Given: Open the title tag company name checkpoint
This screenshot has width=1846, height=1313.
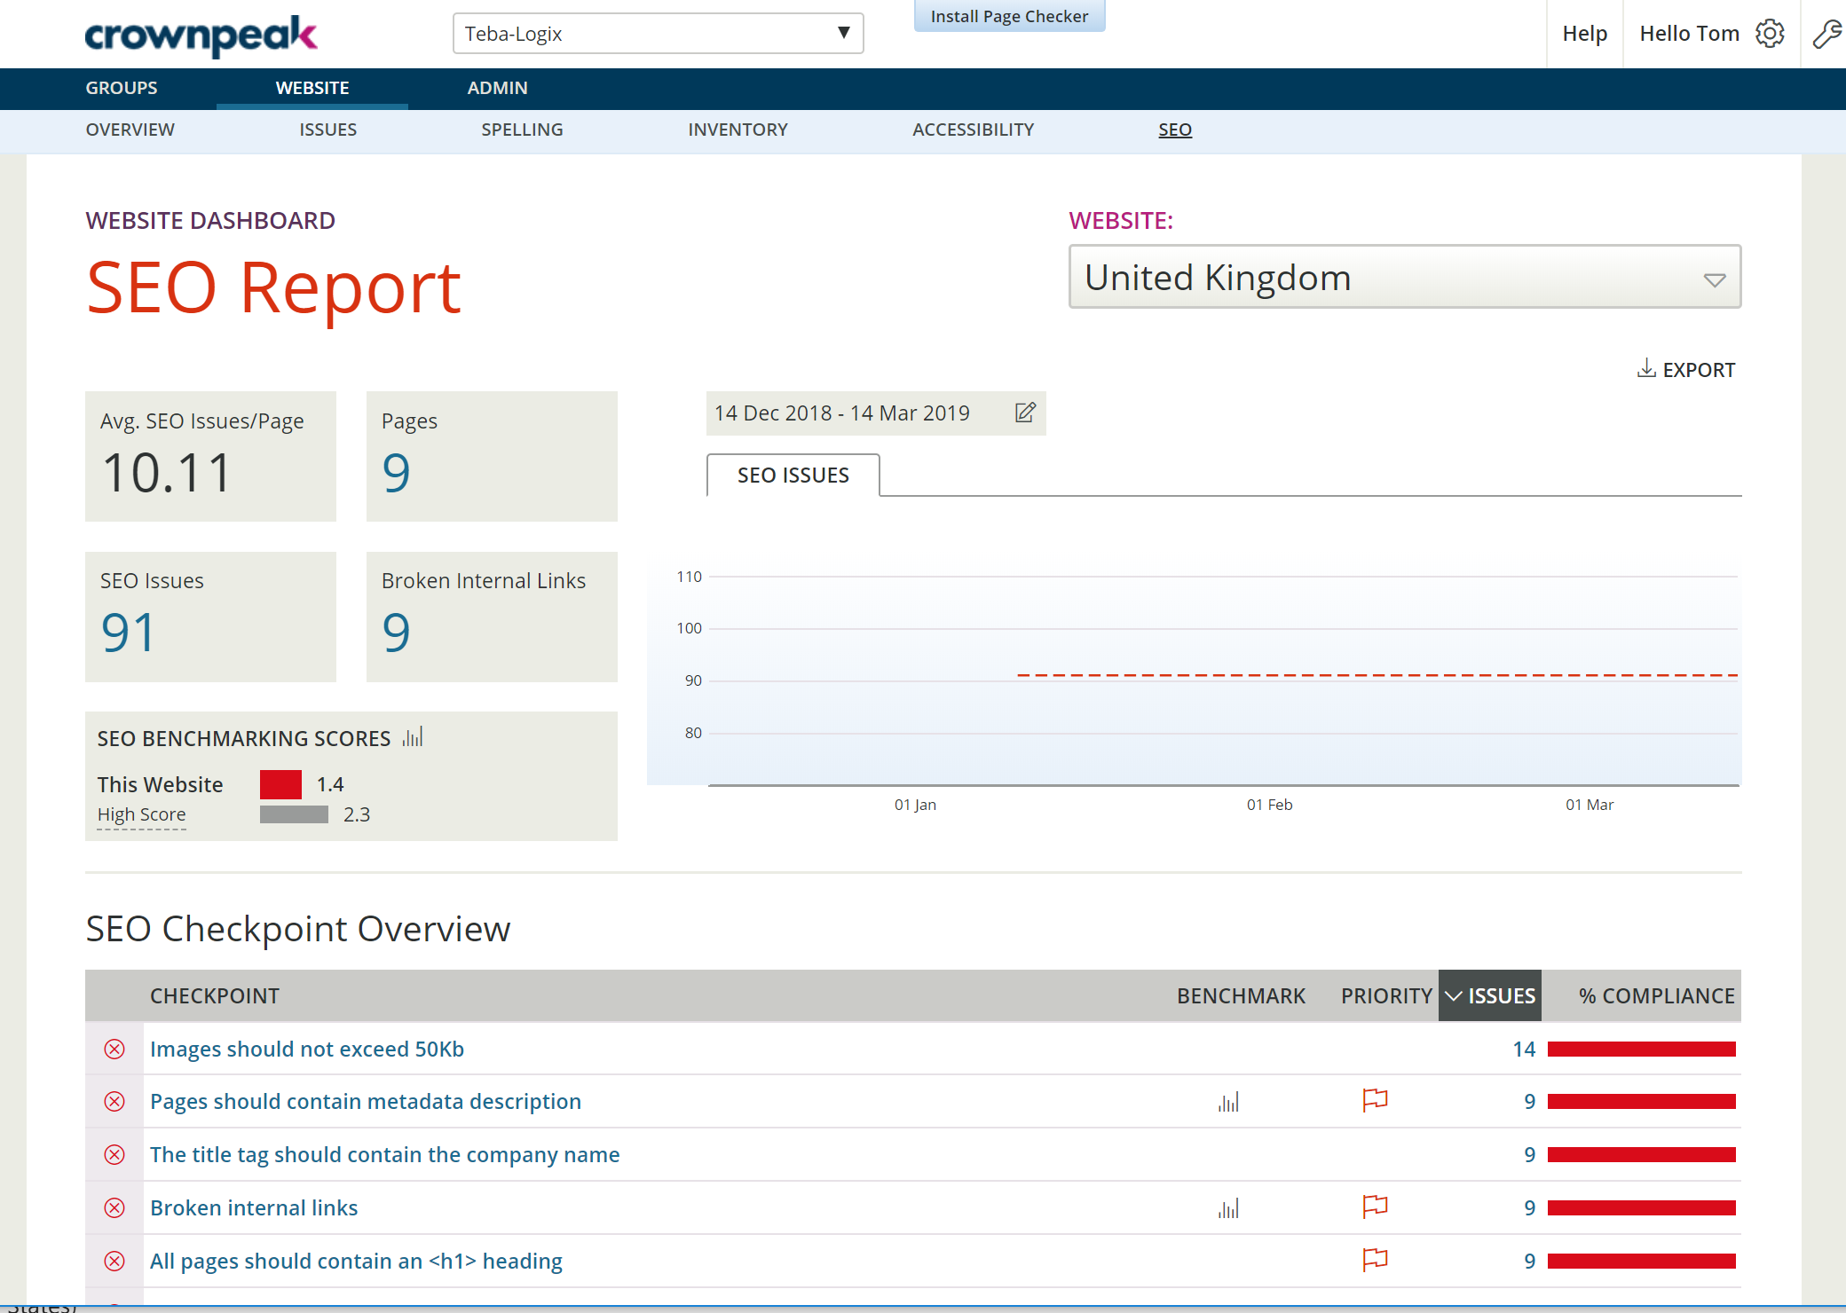Looking at the screenshot, I should click(384, 1154).
